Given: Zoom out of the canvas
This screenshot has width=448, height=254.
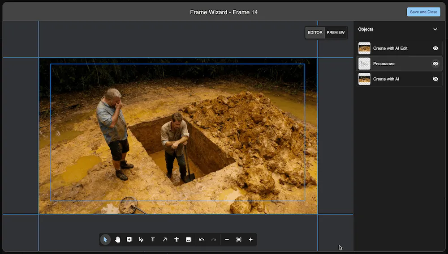Looking at the screenshot, I should (x=227, y=240).
